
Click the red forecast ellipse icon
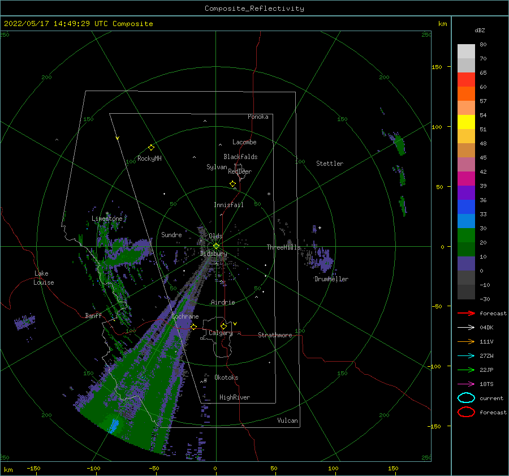[466, 412]
